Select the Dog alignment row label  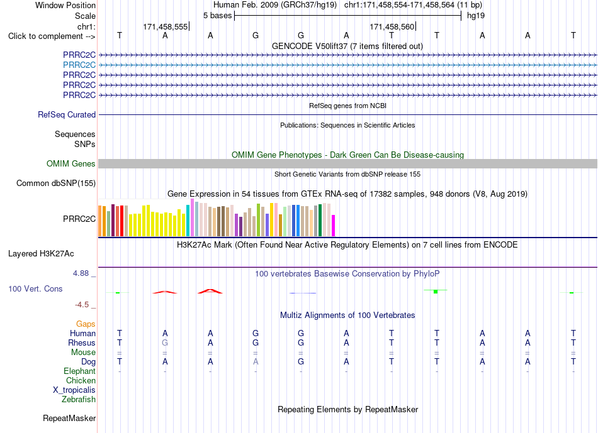[88, 362]
